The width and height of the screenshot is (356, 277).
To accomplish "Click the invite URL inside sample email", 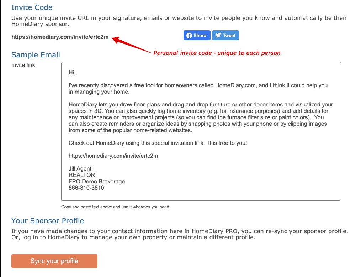I will 113,156.
